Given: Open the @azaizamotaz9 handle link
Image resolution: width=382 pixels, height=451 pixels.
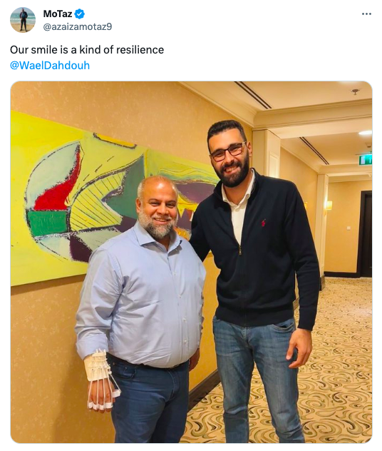Looking at the screenshot, I should tap(78, 26).
